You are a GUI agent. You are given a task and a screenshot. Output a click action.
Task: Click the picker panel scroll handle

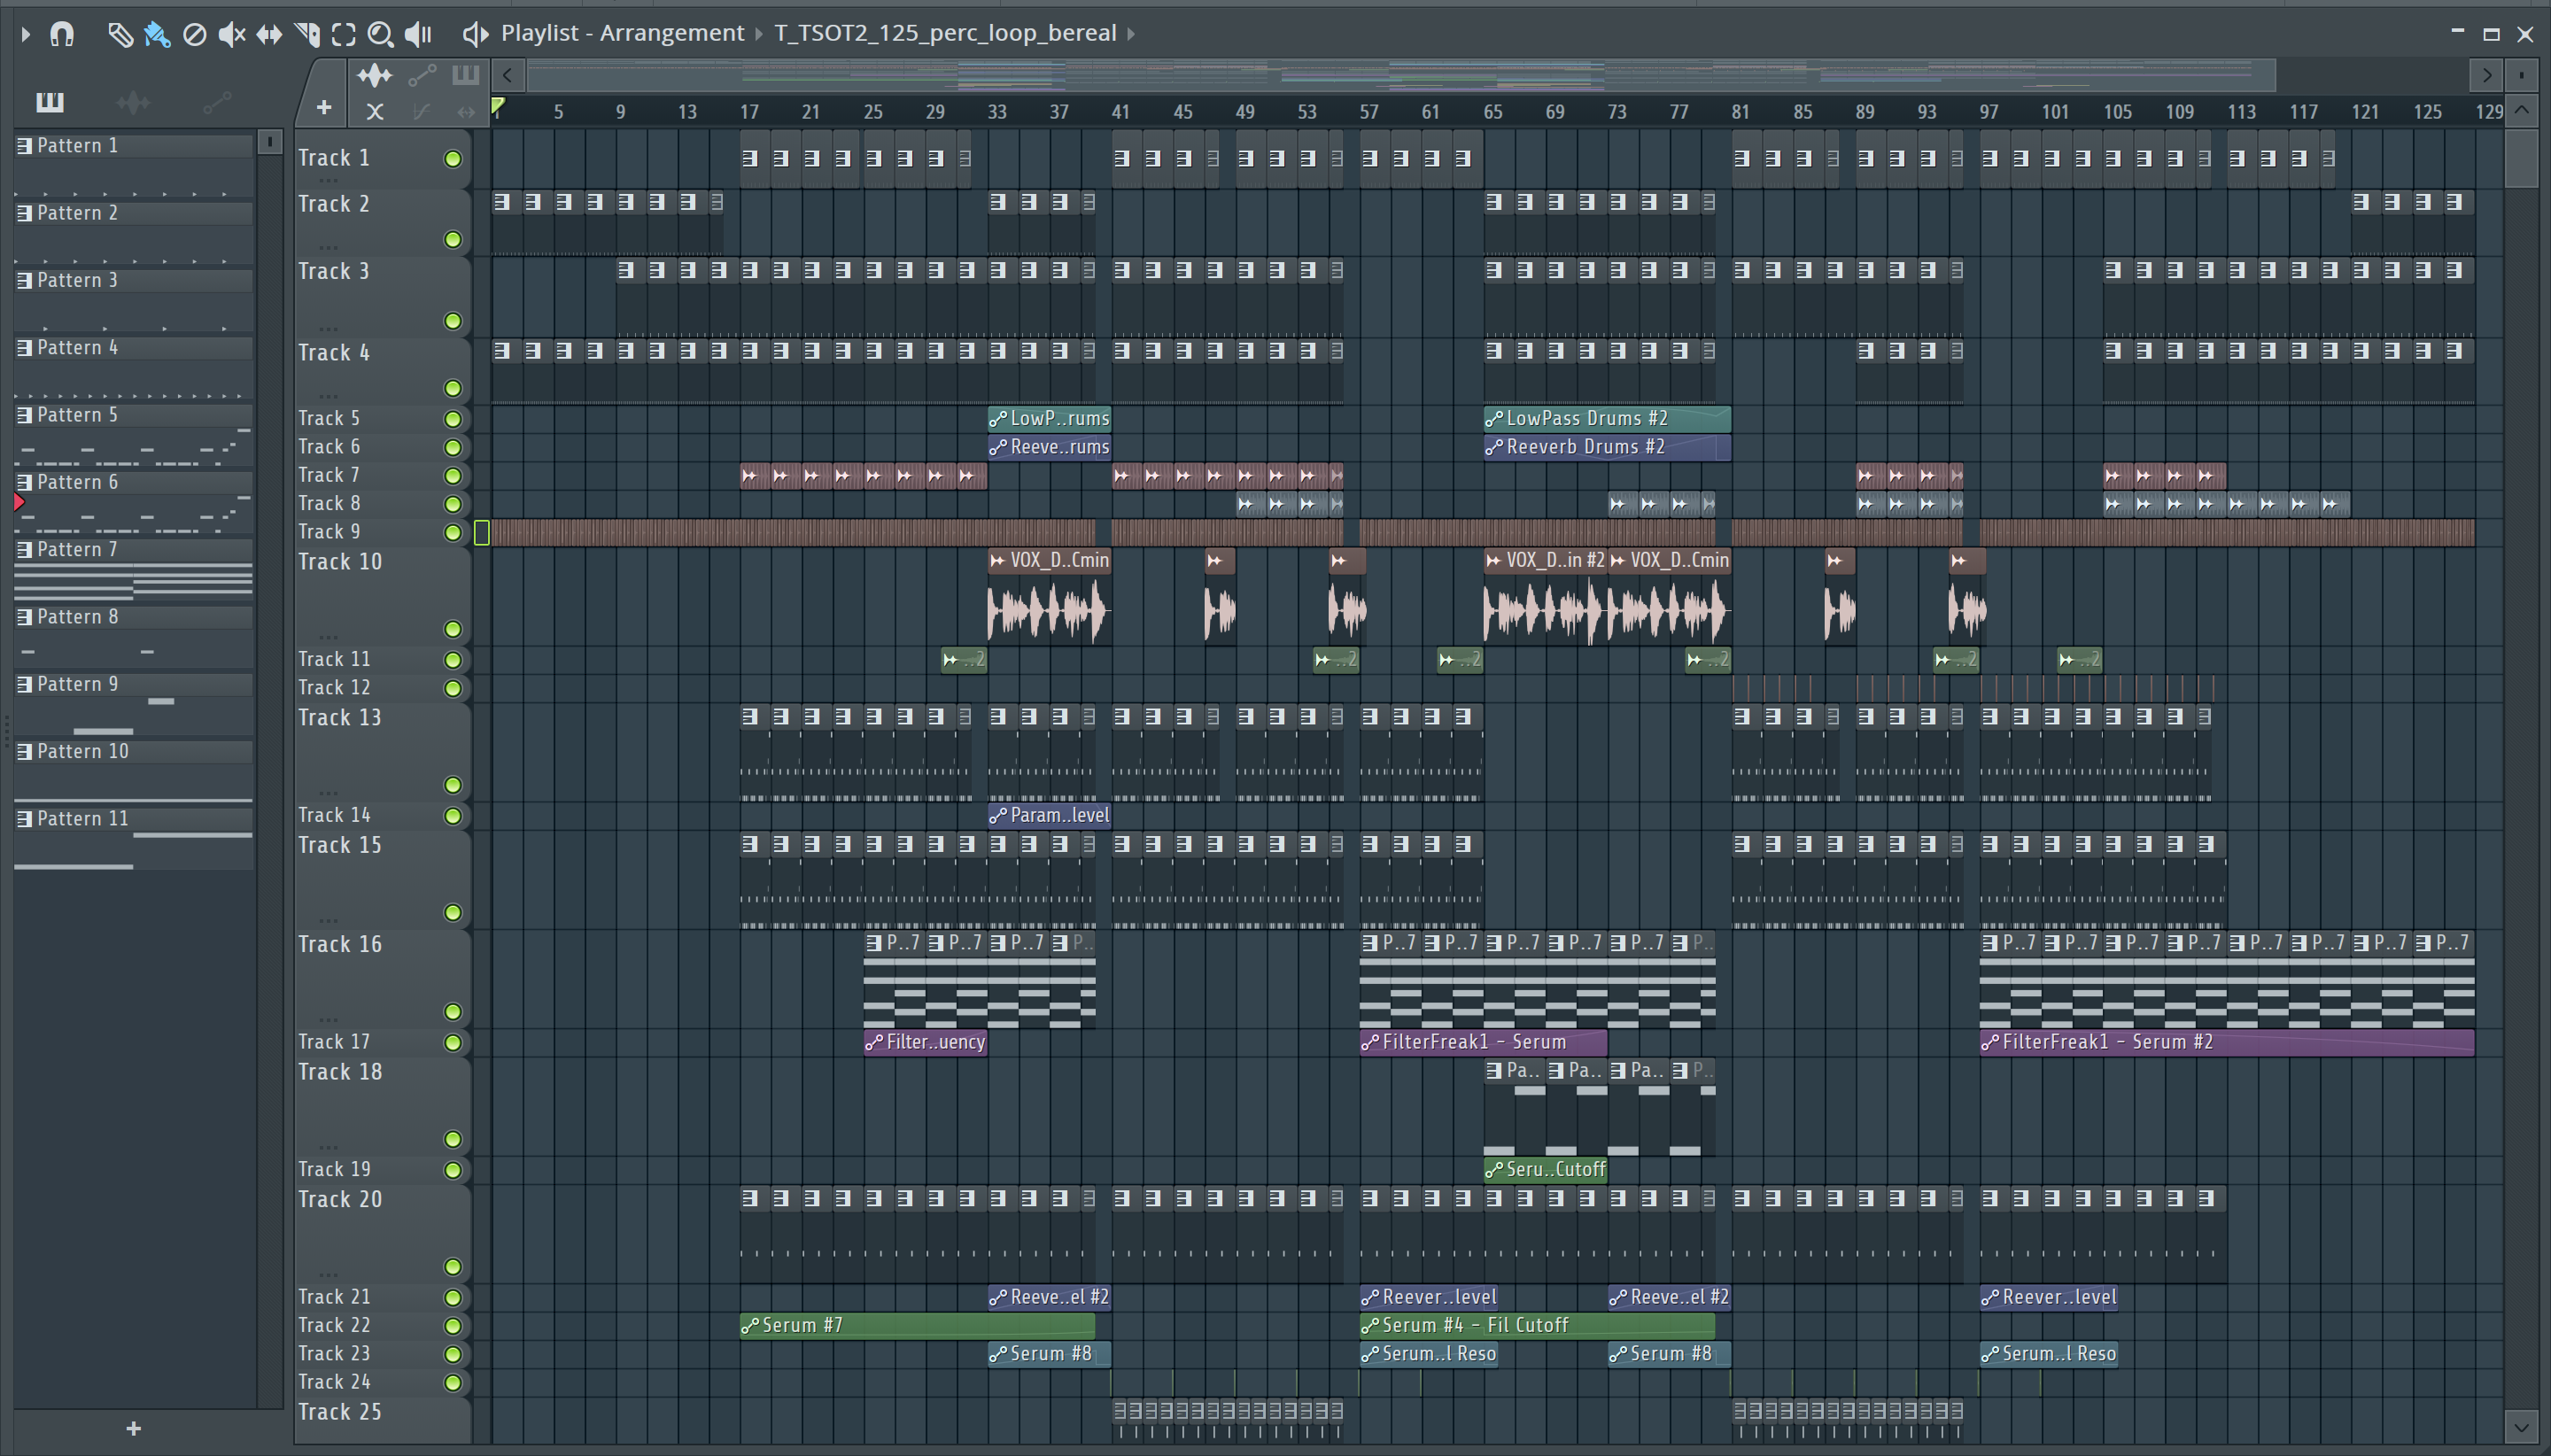coord(269,143)
